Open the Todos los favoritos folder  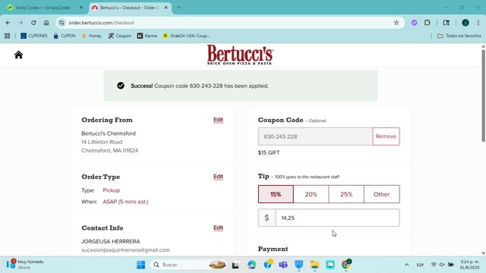coord(459,36)
